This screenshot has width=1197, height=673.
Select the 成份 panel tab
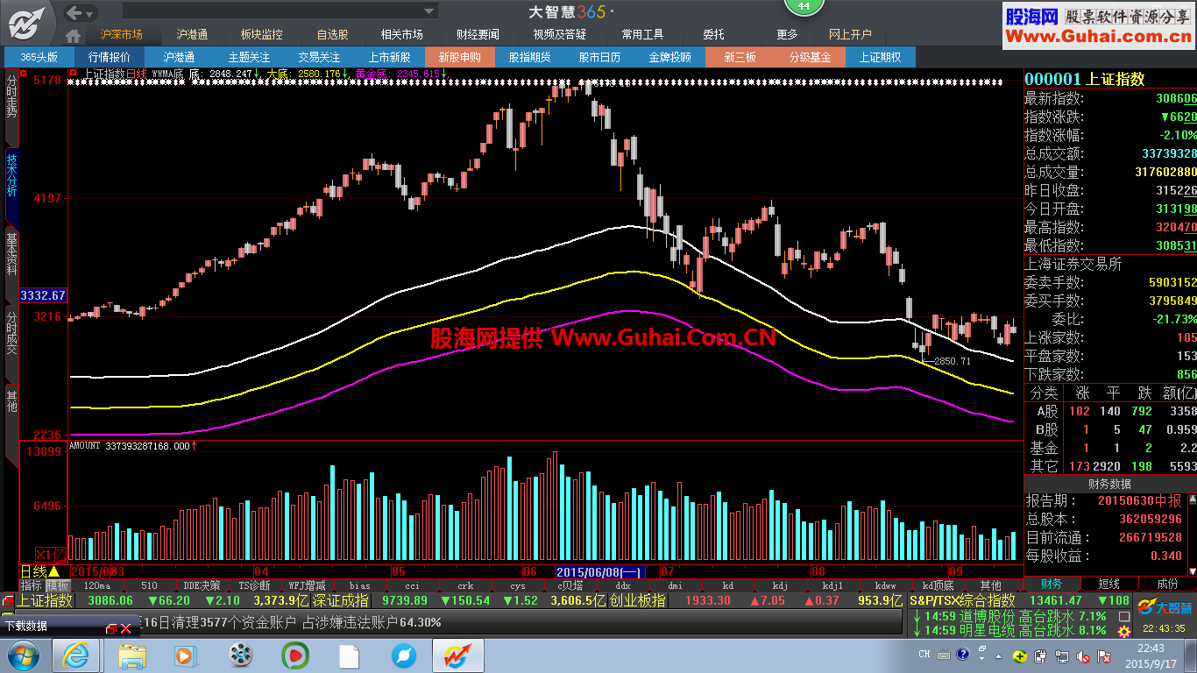pyautogui.click(x=1167, y=584)
